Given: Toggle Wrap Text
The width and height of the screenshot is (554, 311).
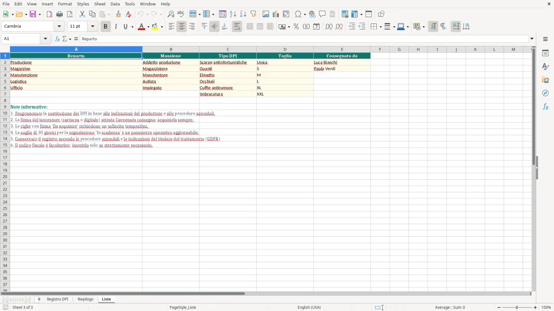Looking at the screenshot, I should point(237,27).
